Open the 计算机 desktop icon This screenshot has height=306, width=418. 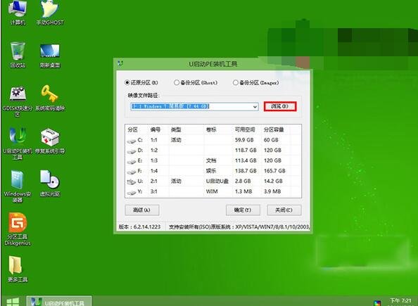[18, 12]
